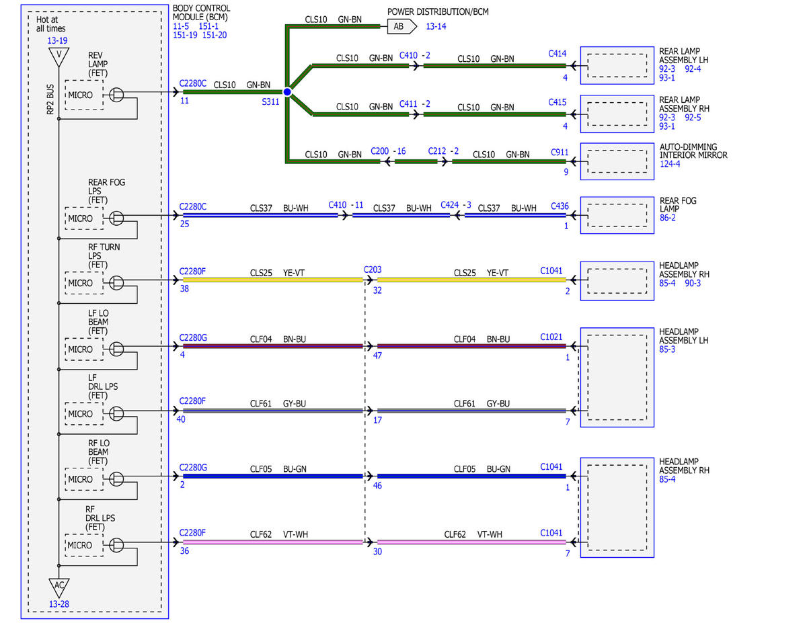The width and height of the screenshot is (807, 623).
Task: Click the C2280G connector label for CLF04
Action: click(194, 337)
